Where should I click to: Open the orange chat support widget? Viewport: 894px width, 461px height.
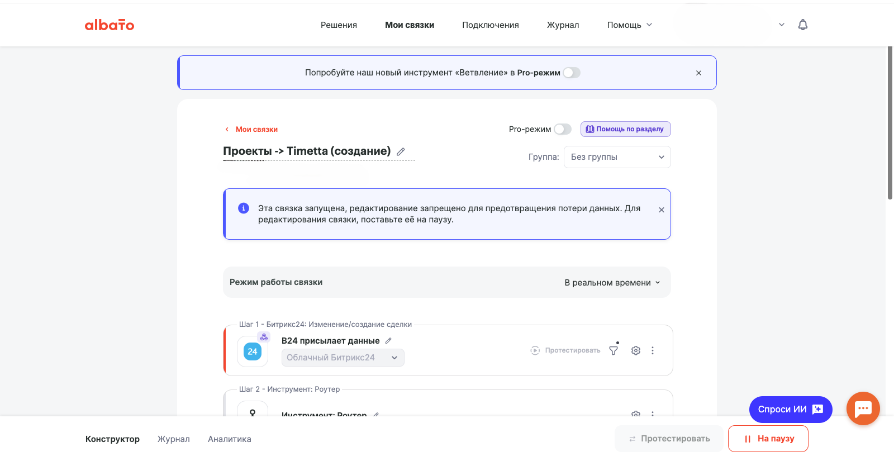[863, 408]
